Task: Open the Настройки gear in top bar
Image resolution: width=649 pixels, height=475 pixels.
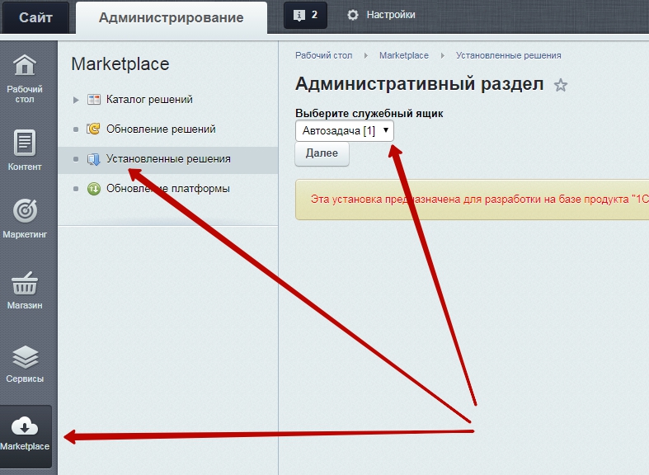Action: [353, 15]
